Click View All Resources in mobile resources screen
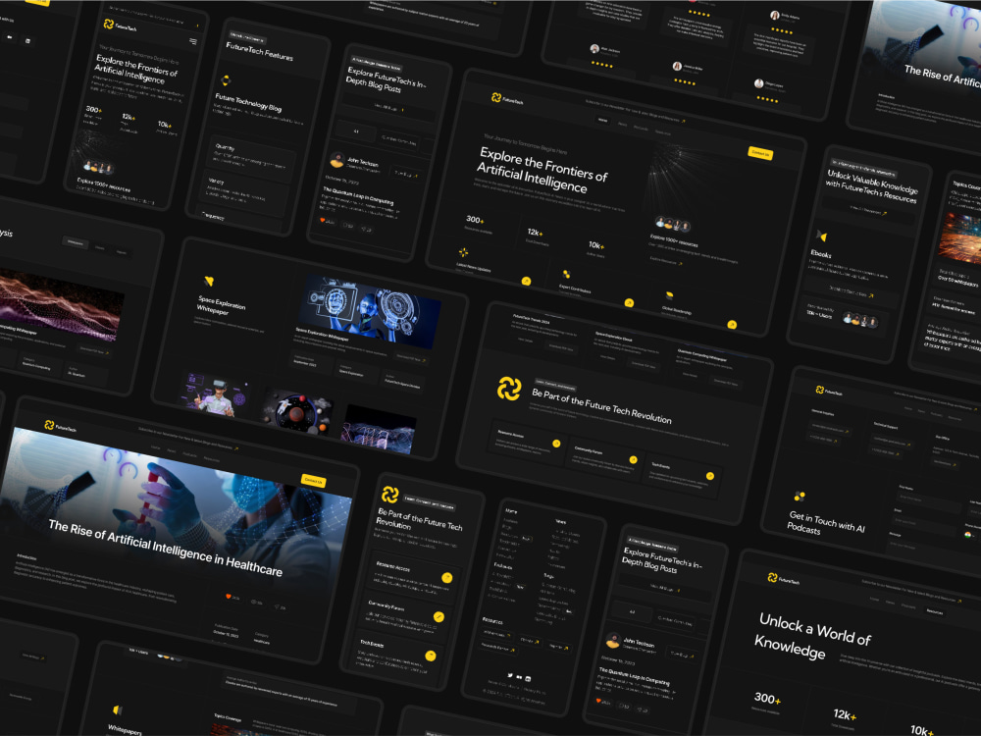 [867, 212]
